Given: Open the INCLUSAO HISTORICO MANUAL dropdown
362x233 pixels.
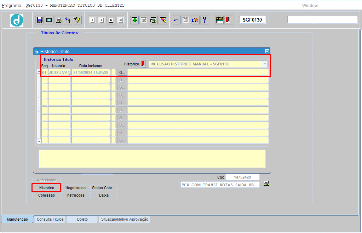Looking at the screenshot, I should [264, 64].
